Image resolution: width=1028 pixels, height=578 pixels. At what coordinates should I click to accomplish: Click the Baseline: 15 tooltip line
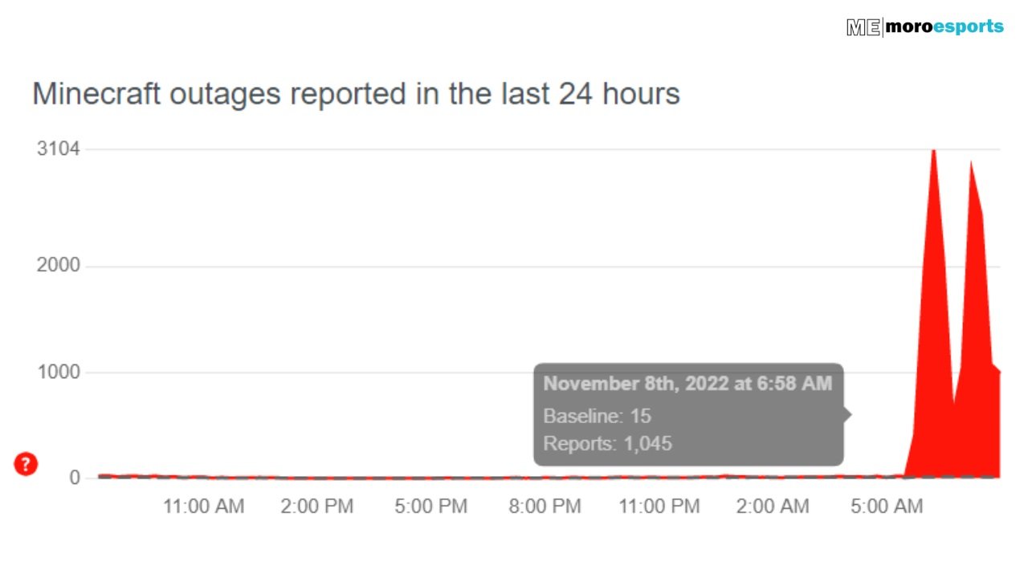pyautogui.click(x=598, y=416)
